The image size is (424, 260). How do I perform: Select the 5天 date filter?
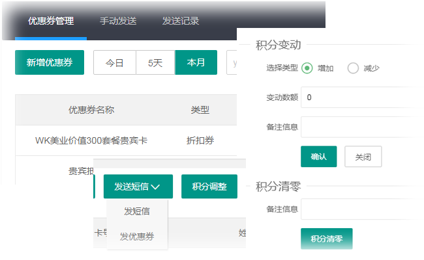pos(155,63)
